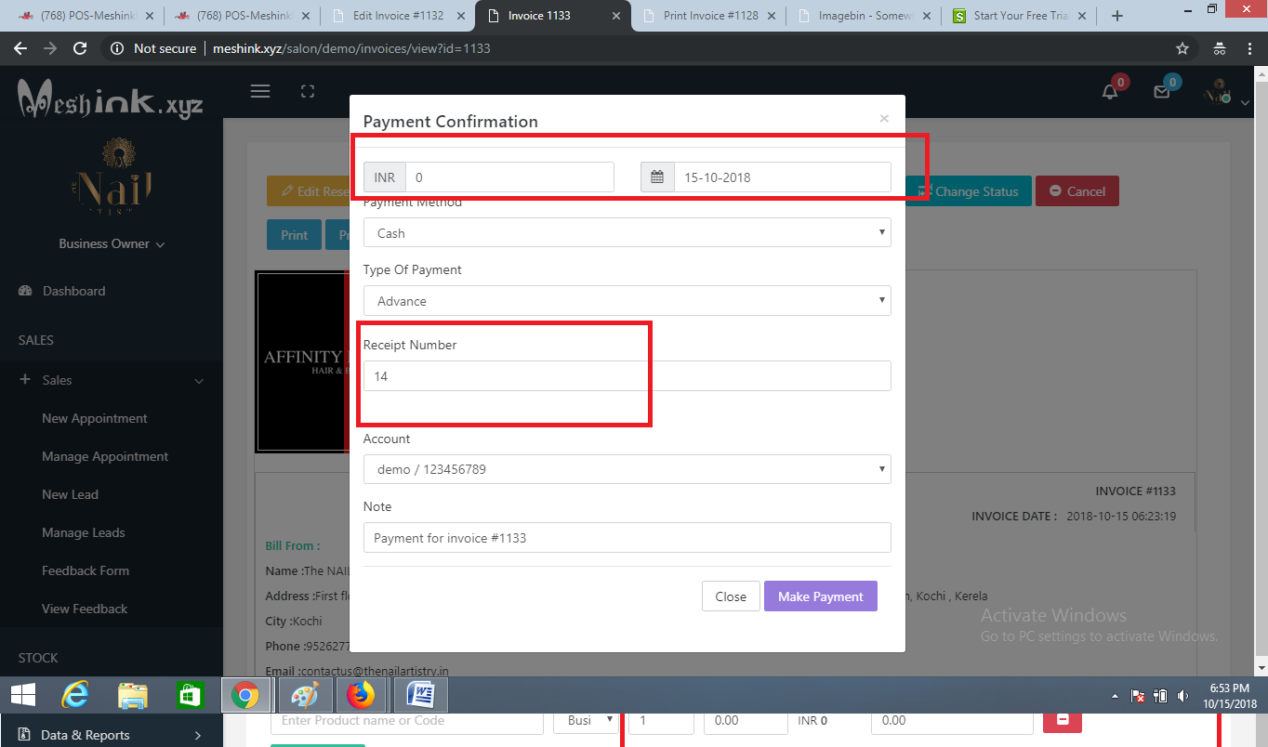This screenshot has height=747, width=1268.
Task: Switch to Start Your Free Trial tab
Action: tap(1018, 16)
